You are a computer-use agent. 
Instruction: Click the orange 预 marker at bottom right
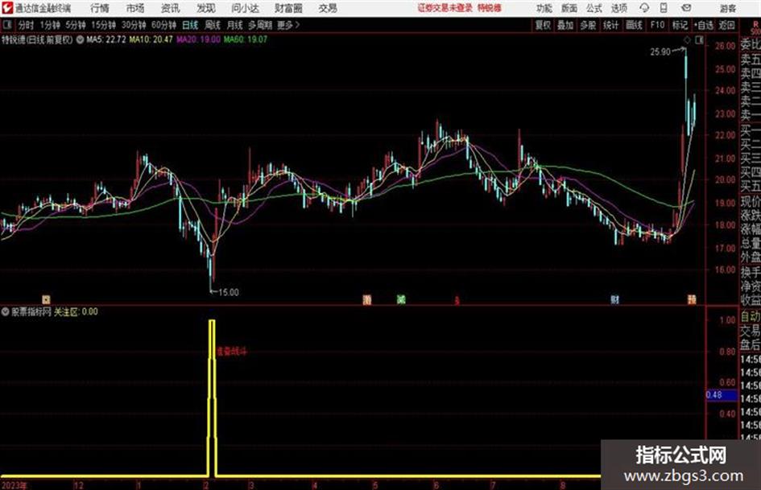point(692,300)
